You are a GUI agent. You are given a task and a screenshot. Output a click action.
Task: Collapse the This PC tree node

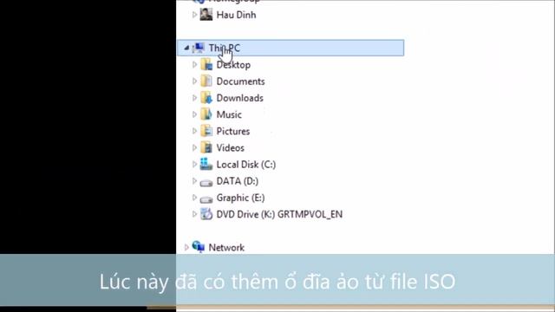pyautogui.click(x=186, y=48)
